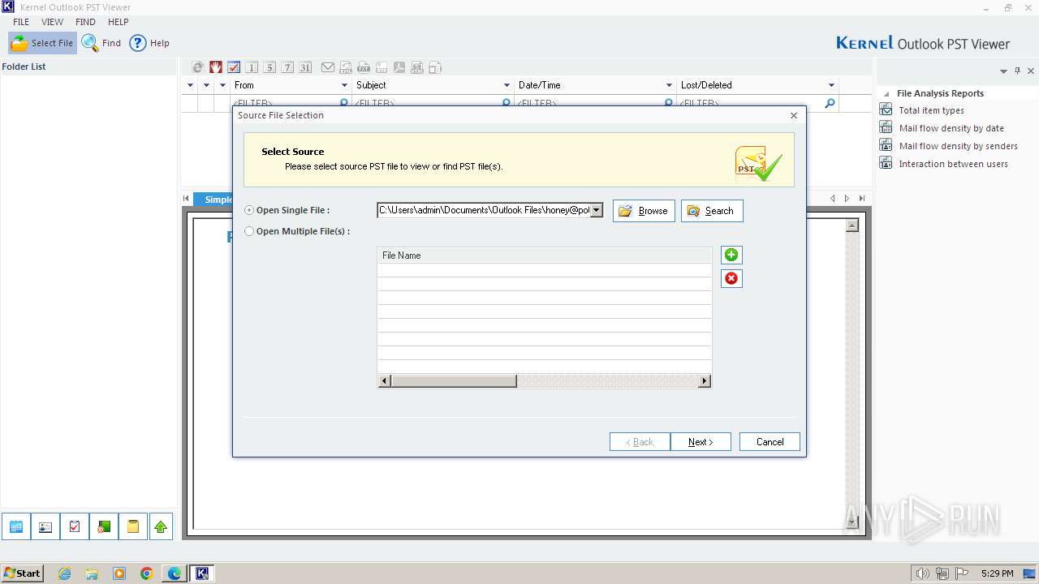
Task: Select Open Multiple File(s) radio option
Action: 249,231
